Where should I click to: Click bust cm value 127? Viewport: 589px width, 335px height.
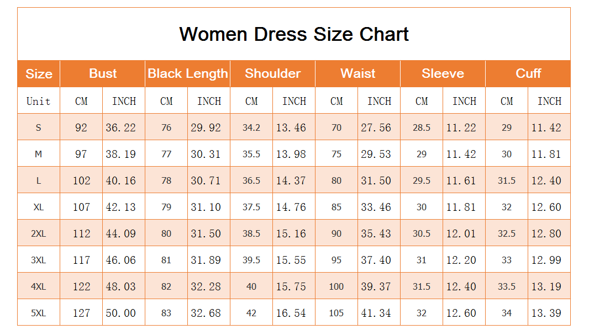coord(82,313)
